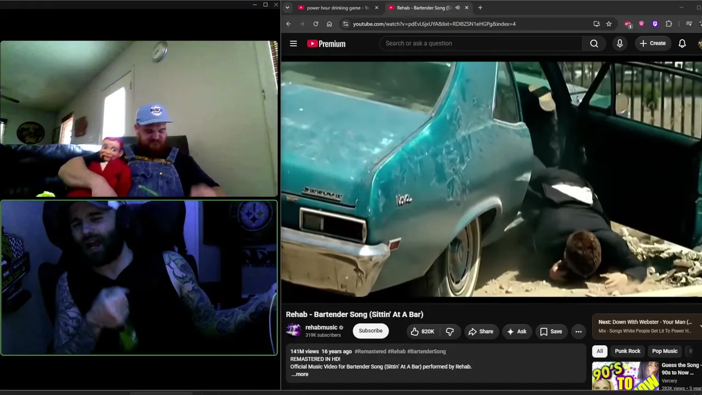Screen dimensions: 702x395
Task: Open the rehabmusic channel name link
Action: 321,328
